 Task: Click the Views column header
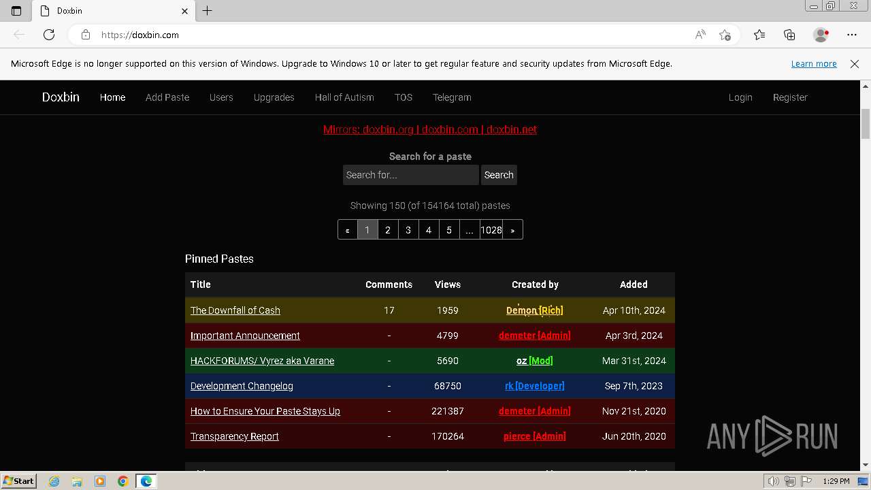pyautogui.click(x=448, y=284)
